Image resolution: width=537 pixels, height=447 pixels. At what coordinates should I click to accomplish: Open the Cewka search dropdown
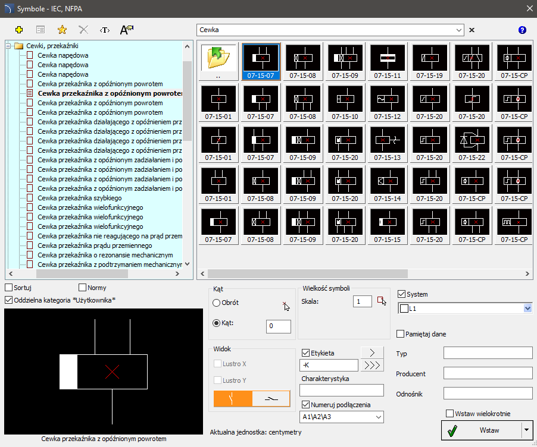tap(458, 30)
